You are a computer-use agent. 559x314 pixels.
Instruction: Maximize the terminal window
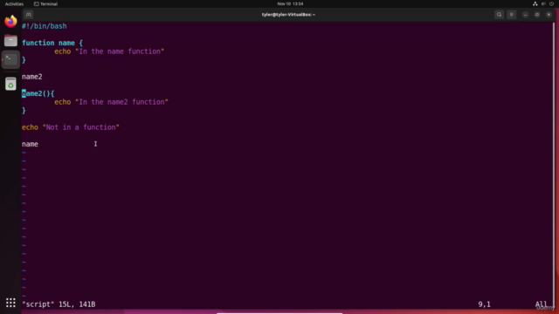pos(537,15)
